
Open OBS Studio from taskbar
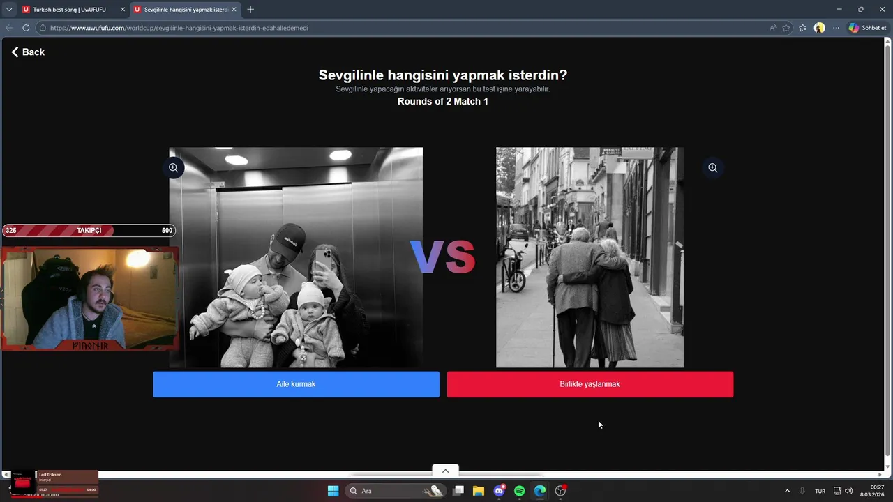tap(560, 491)
